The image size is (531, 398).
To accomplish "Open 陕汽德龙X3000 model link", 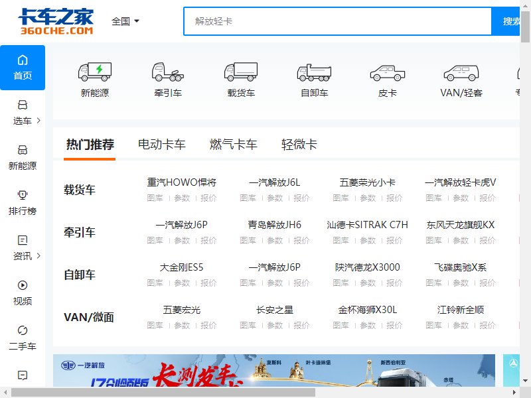I will tap(368, 267).
